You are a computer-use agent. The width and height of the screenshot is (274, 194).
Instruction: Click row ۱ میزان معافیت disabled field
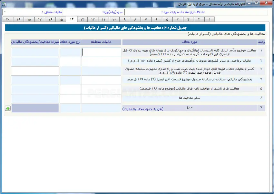point(35,52)
